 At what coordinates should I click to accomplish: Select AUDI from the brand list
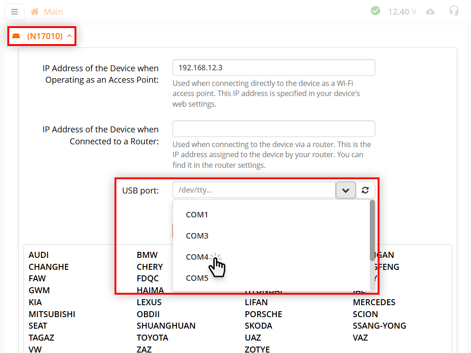tap(39, 255)
